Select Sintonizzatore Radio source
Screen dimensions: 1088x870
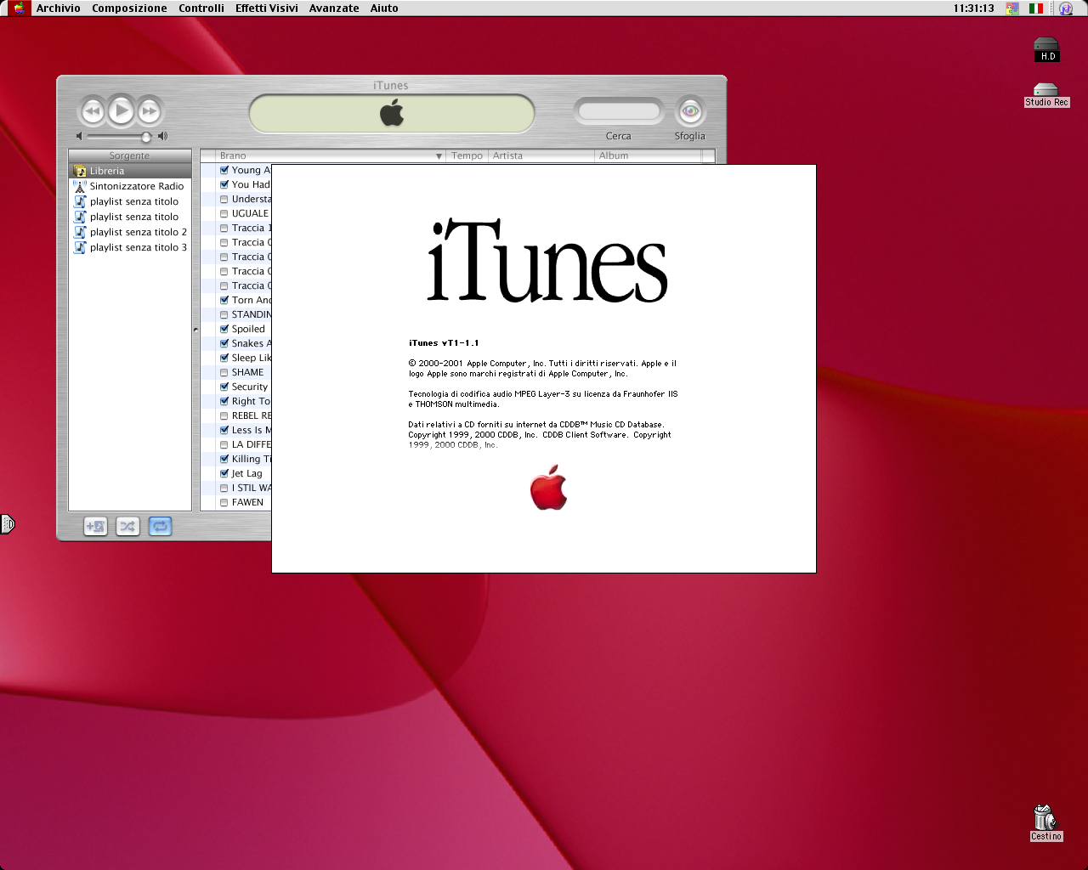(x=130, y=186)
